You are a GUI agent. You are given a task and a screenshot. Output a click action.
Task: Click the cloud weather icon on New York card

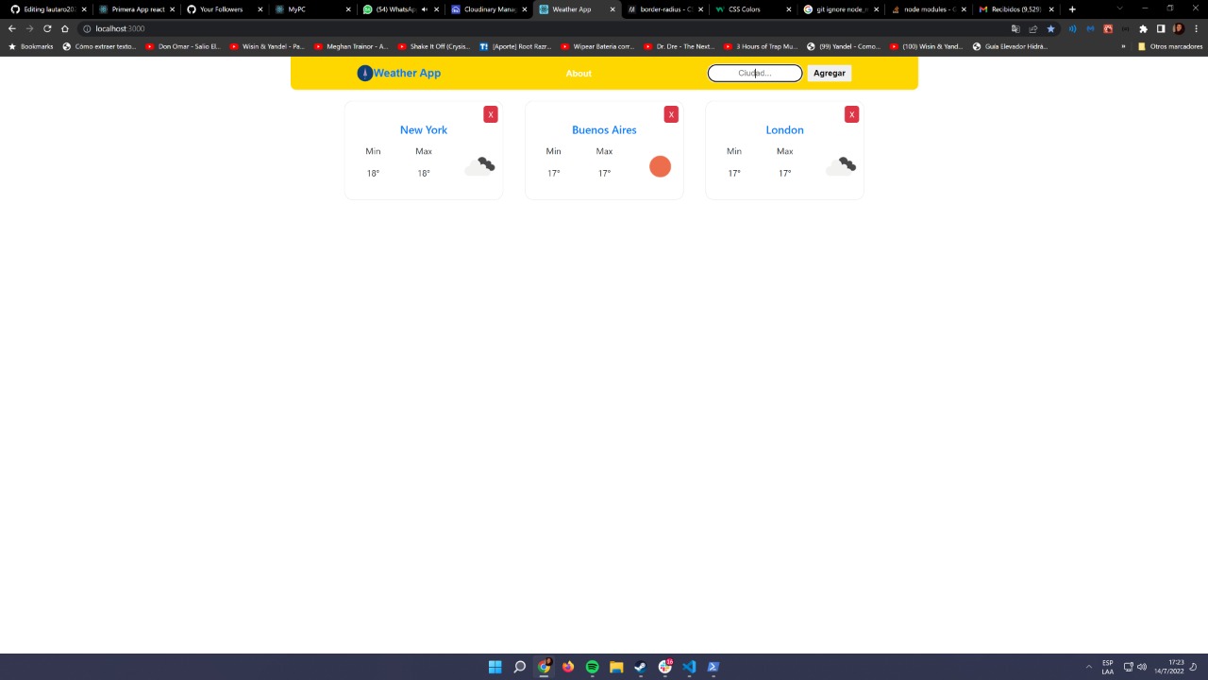point(480,164)
